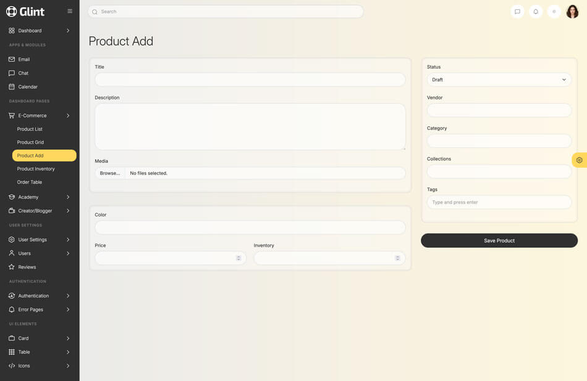
Task: Open the notifications bell icon
Action: (x=536, y=12)
